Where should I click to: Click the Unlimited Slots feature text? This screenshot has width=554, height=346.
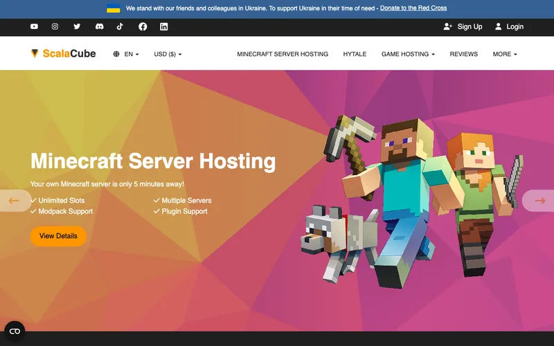point(62,201)
